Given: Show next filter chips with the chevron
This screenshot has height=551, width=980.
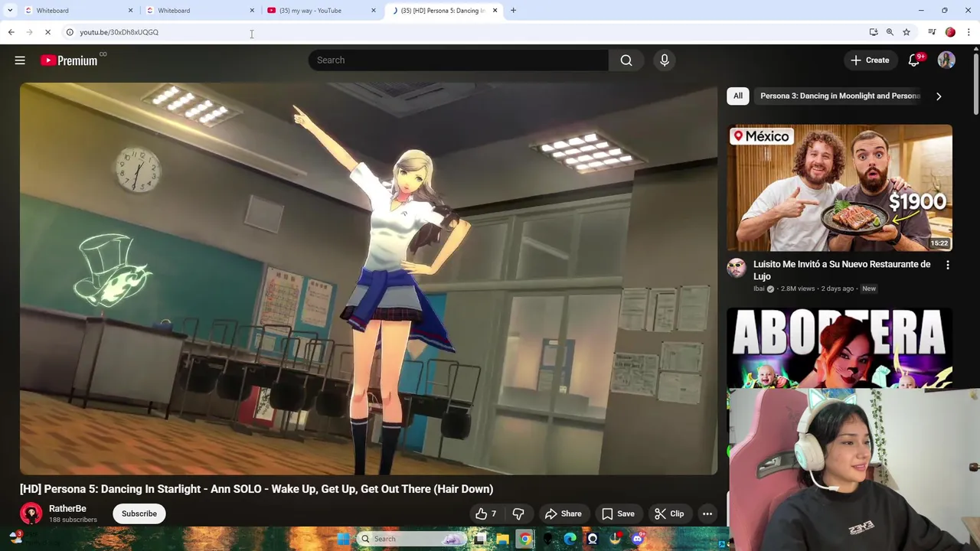Looking at the screenshot, I should (939, 96).
